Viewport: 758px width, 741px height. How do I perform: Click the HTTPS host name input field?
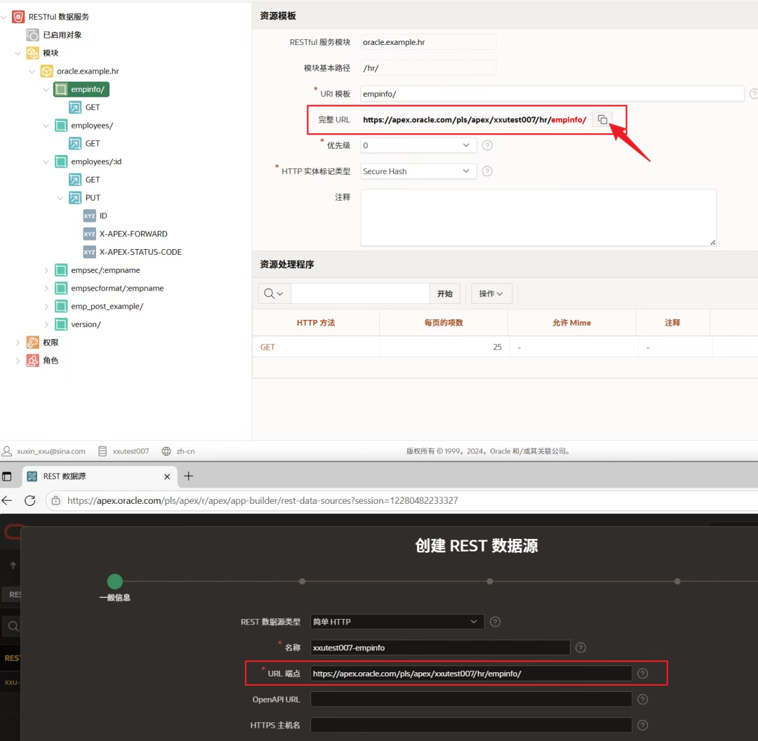coord(471,725)
